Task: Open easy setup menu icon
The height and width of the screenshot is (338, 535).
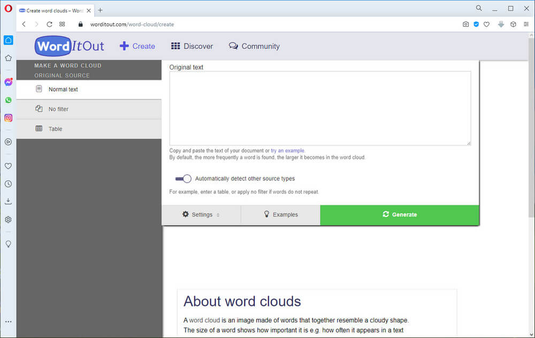Action: click(526, 24)
